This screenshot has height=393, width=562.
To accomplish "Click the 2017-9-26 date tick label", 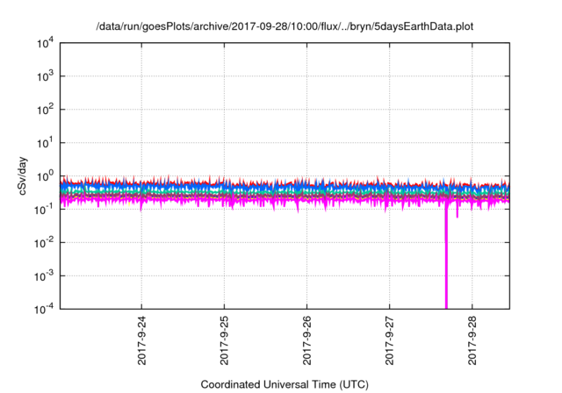I will [306, 340].
